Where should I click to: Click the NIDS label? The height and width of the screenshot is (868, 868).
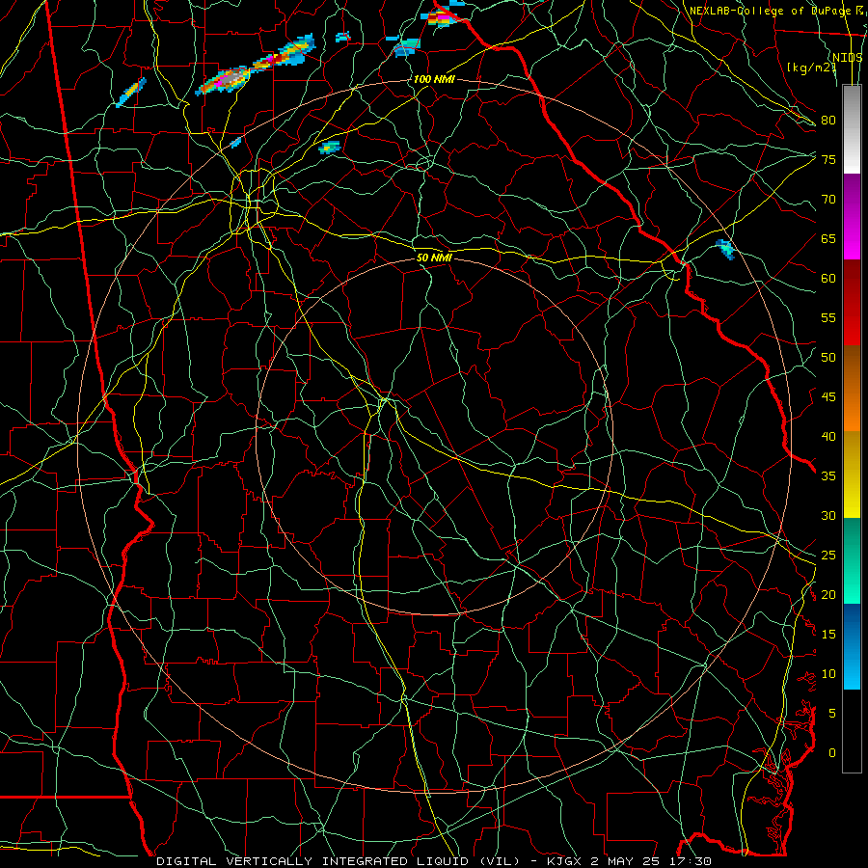pos(847,58)
